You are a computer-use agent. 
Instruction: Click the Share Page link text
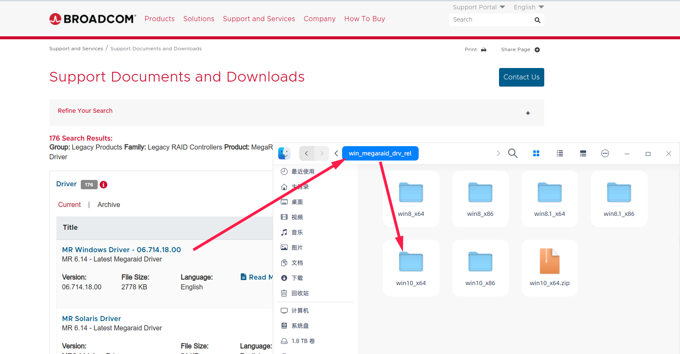[515, 49]
